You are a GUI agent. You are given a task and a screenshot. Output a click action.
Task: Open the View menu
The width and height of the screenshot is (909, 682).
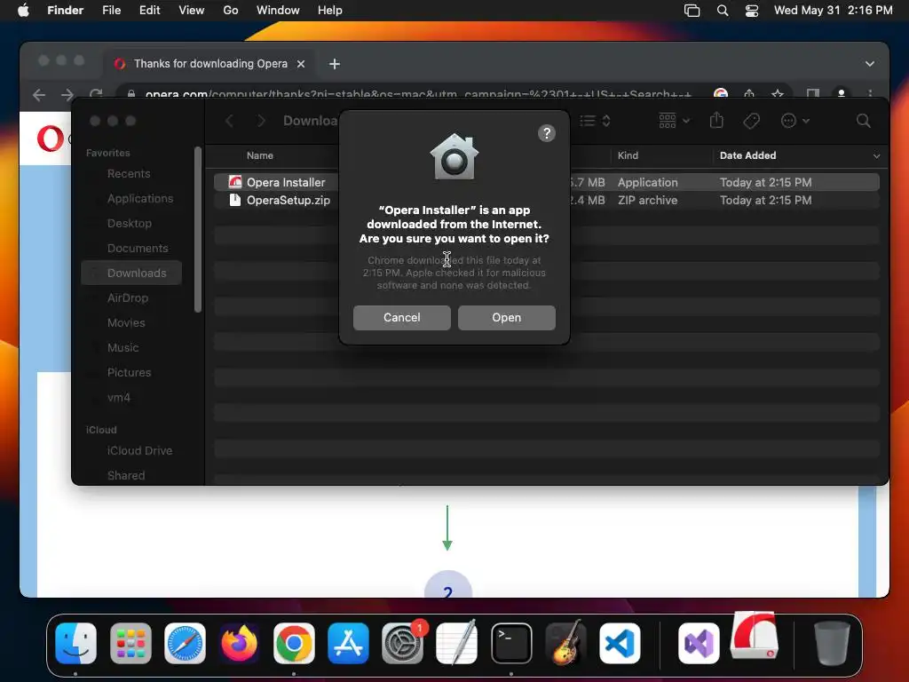coord(192,11)
